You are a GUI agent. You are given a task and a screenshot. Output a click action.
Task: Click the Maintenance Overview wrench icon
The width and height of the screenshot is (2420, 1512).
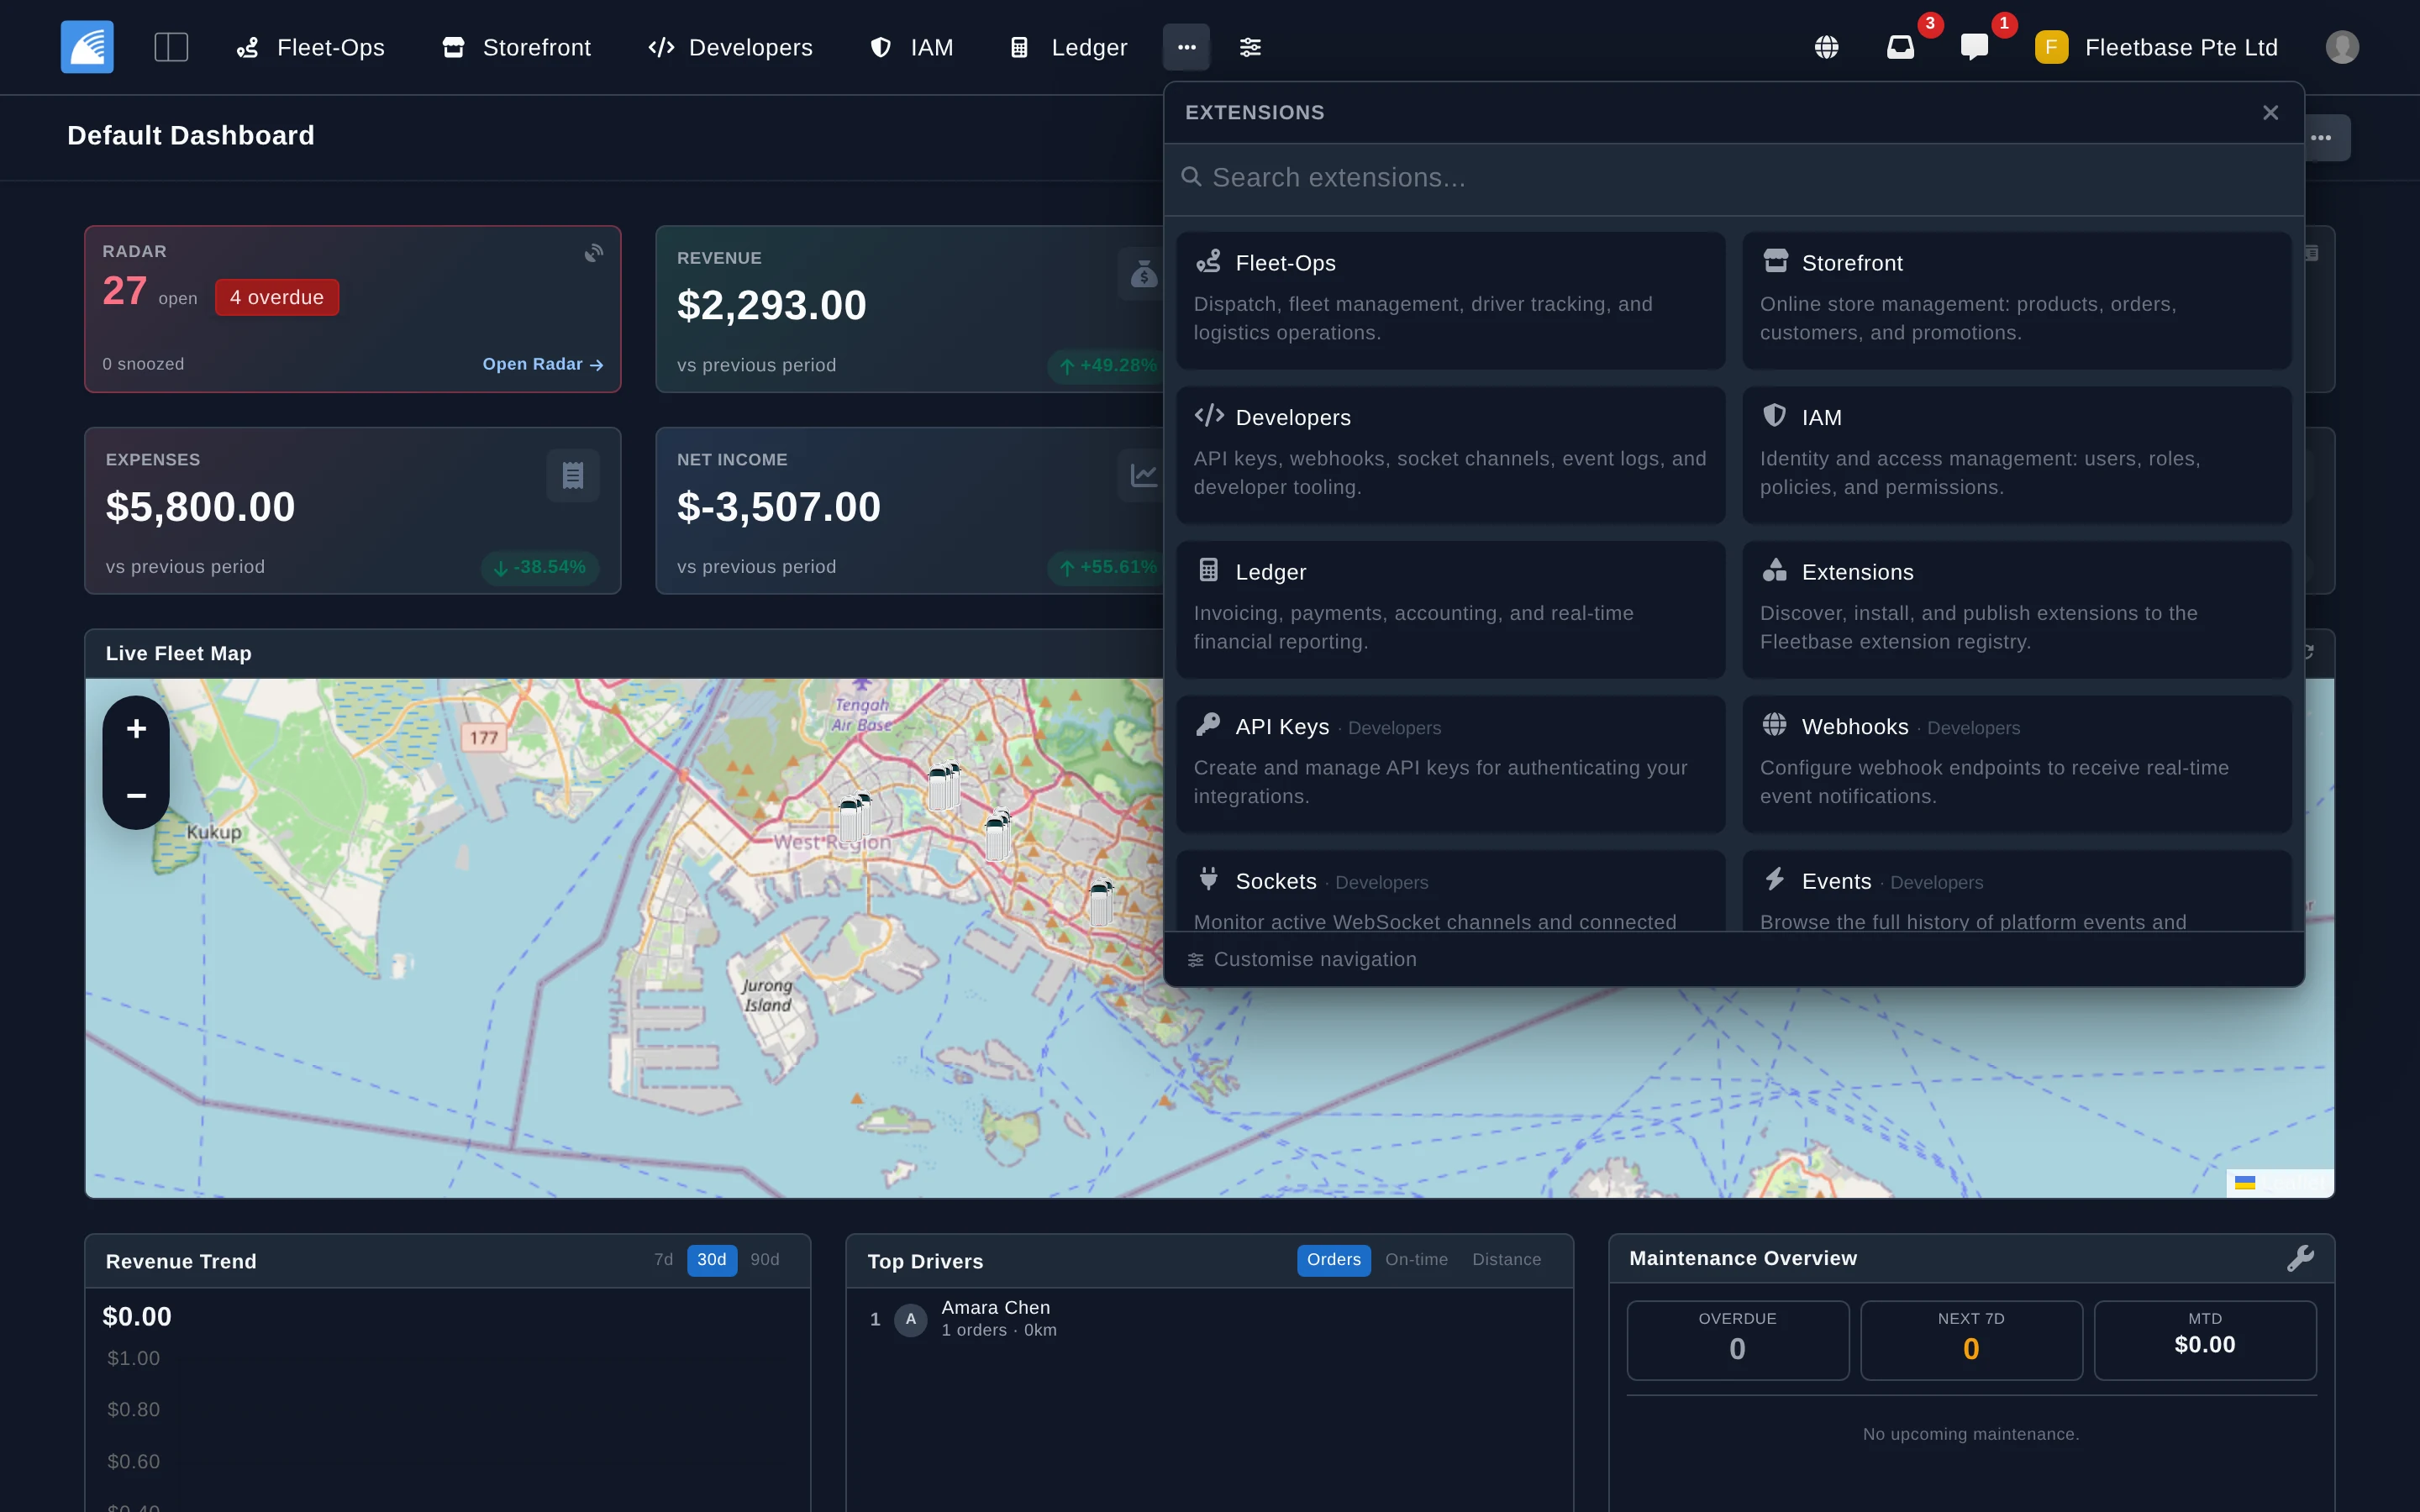(x=2300, y=1258)
